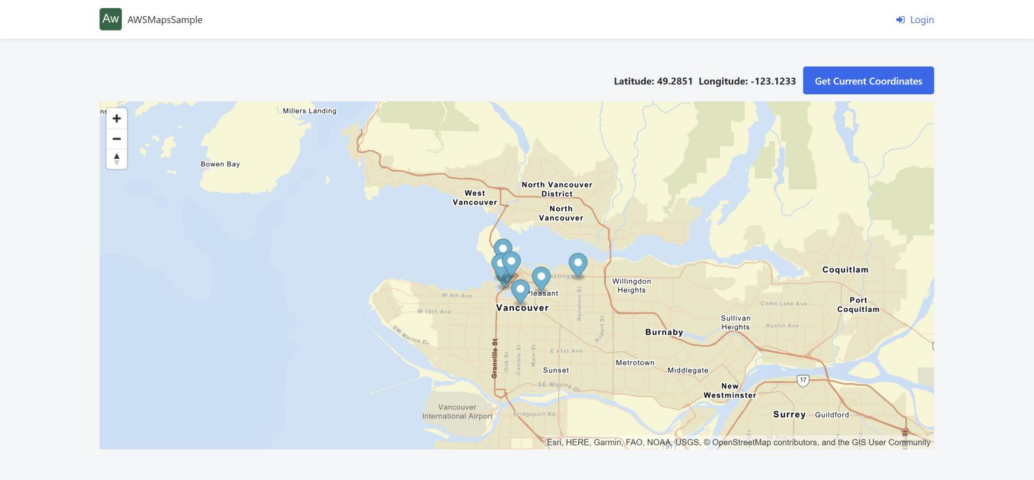Click the Metrotown map label
This screenshot has width=1034, height=480.
click(635, 363)
